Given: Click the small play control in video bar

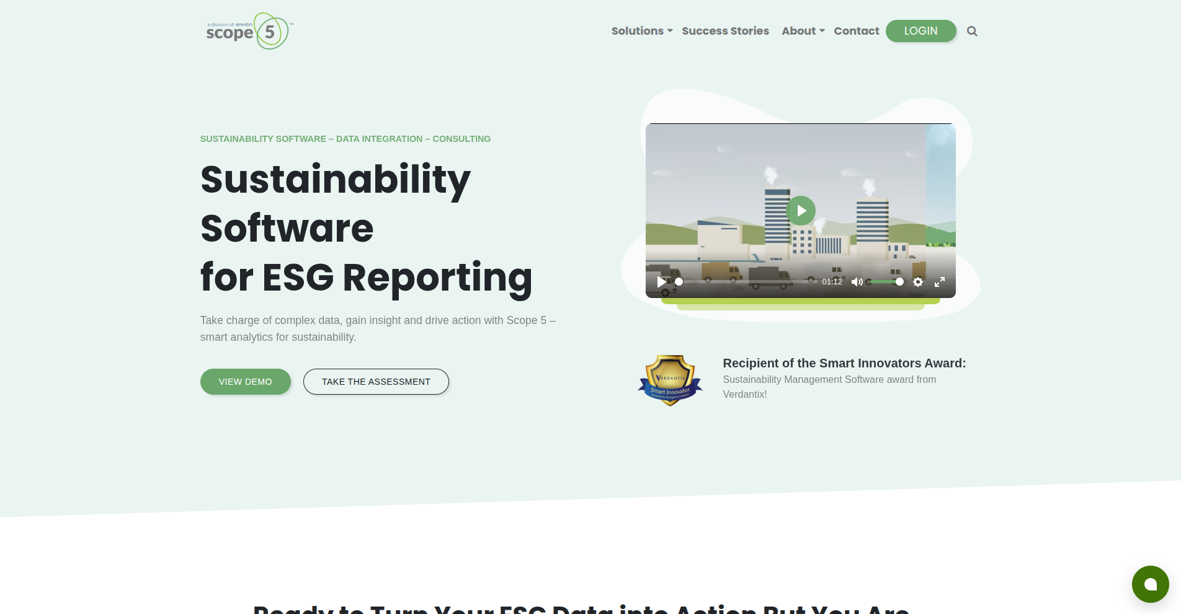Looking at the screenshot, I should tap(661, 282).
